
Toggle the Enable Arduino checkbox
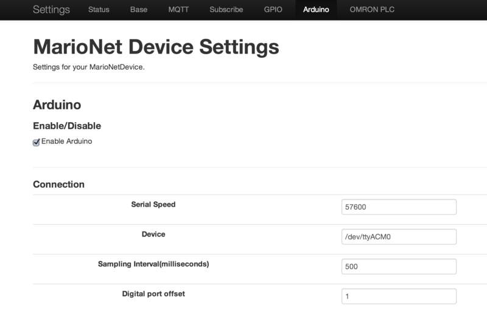tap(37, 142)
